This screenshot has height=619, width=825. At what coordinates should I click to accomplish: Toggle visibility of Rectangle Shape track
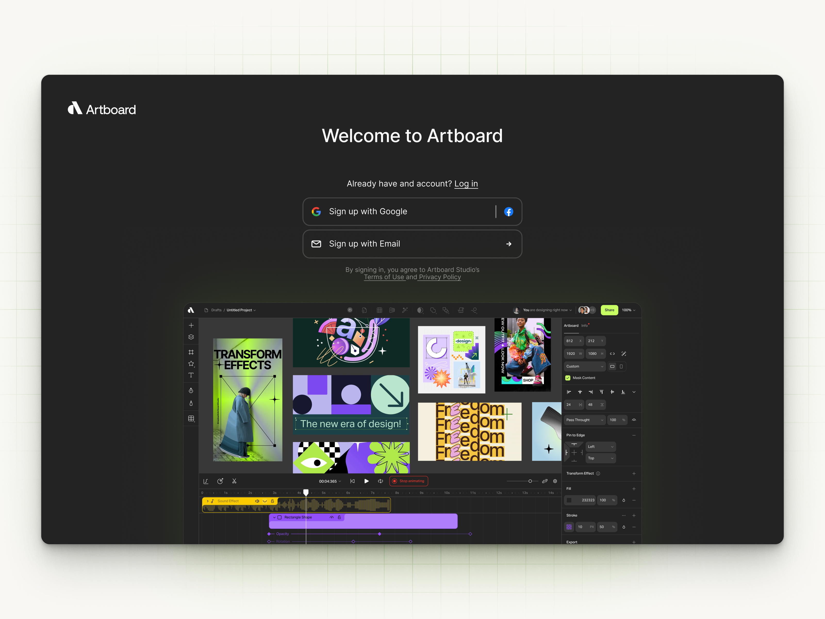(332, 518)
